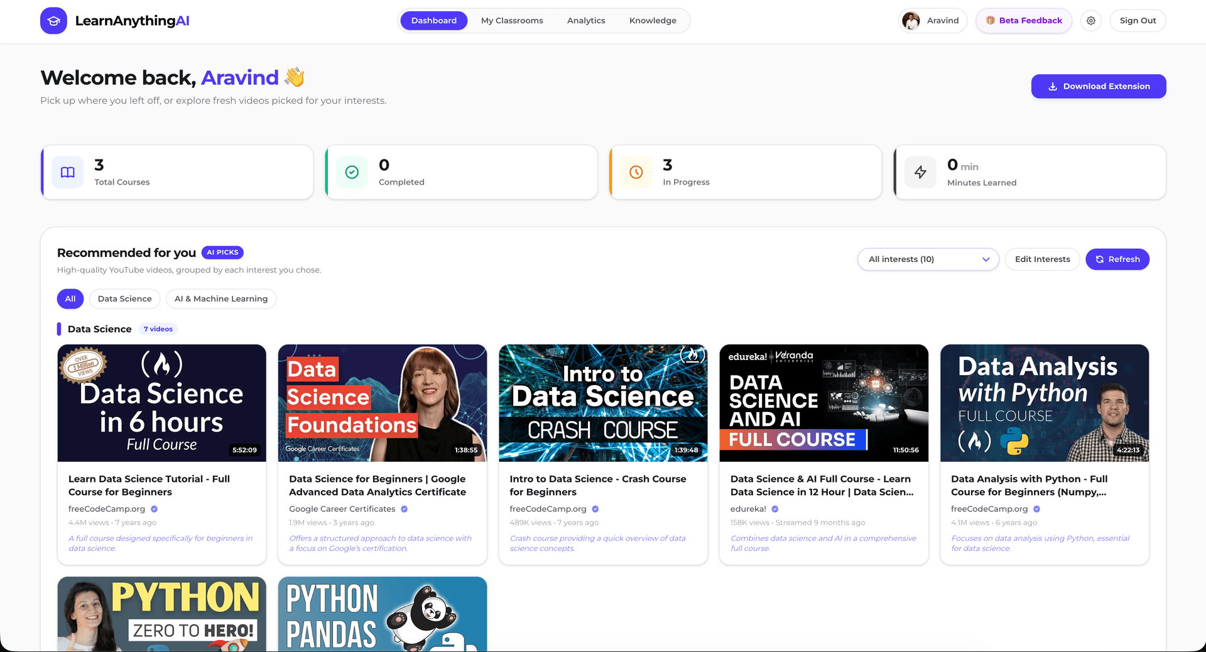This screenshot has width=1206, height=652.
Task: Click the In Progress clock icon
Action: point(636,172)
